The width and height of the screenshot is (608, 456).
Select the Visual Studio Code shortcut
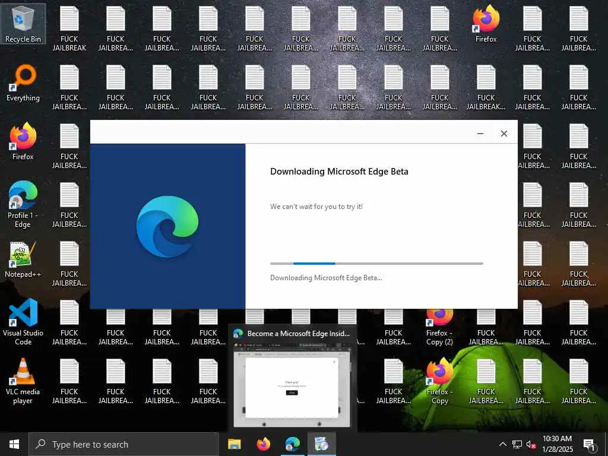coord(23,322)
